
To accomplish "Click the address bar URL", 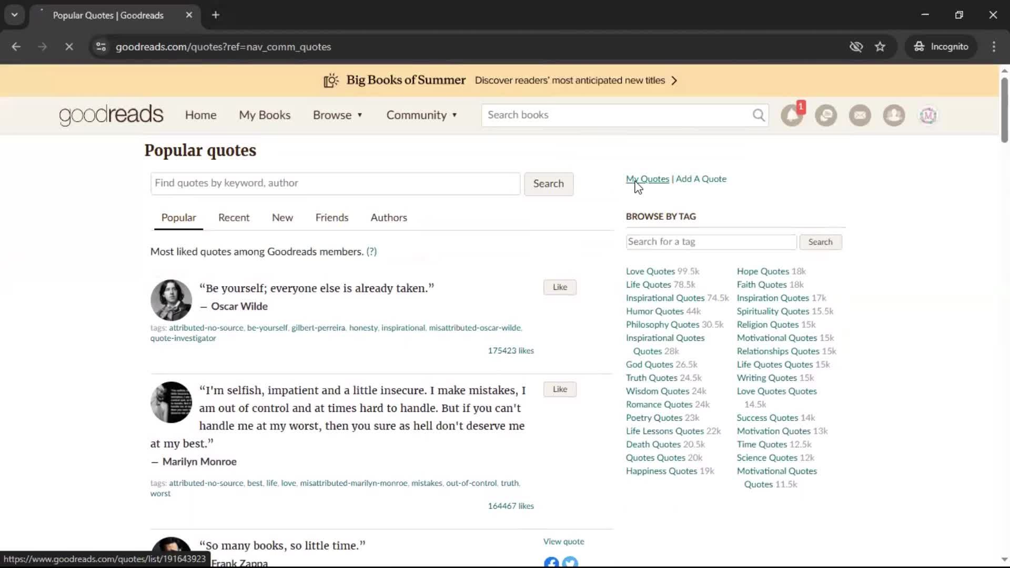I will pyautogui.click(x=223, y=47).
